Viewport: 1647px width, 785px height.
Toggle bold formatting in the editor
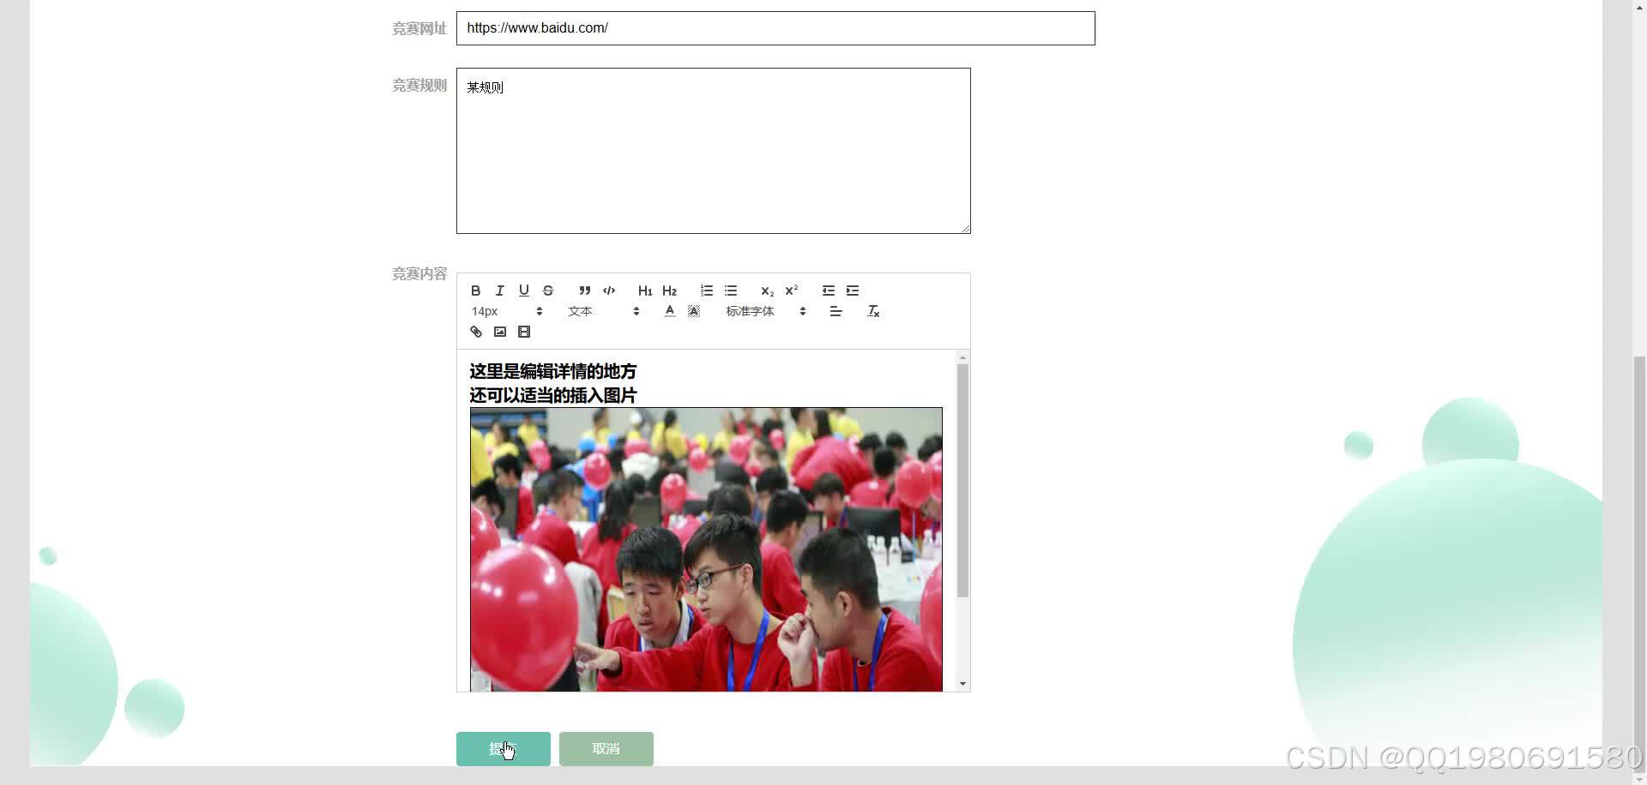coord(475,291)
